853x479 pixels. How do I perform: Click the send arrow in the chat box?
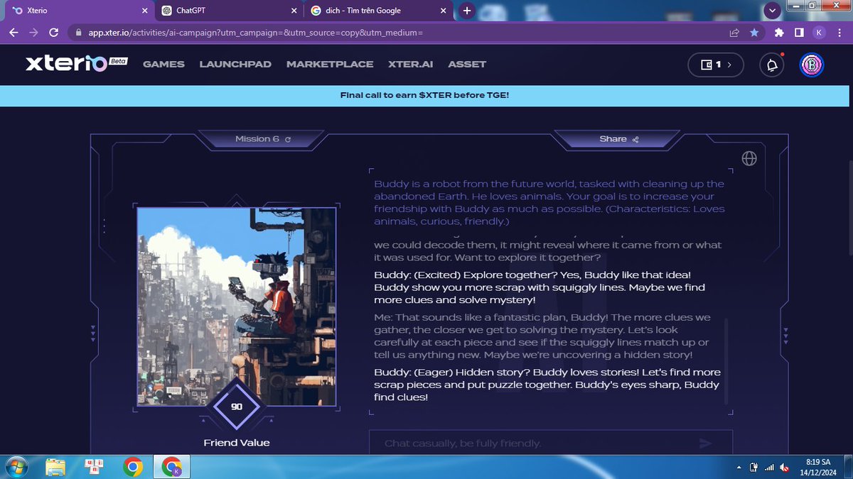click(705, 443)
